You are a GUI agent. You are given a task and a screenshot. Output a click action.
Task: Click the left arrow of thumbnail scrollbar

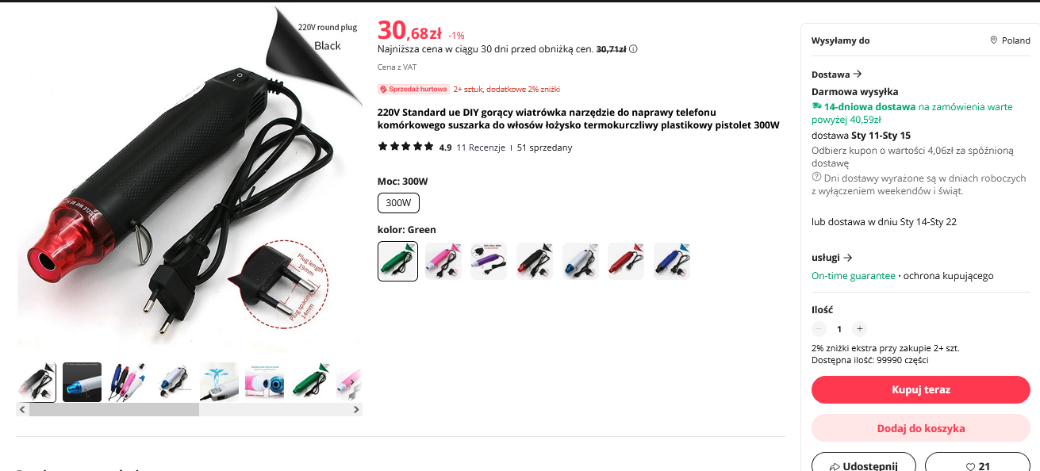(x=22, y=410)
